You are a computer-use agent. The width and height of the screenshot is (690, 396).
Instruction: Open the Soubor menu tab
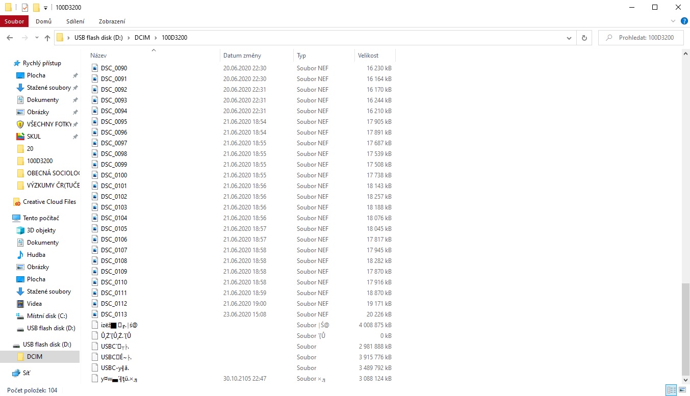coord(14,21)
